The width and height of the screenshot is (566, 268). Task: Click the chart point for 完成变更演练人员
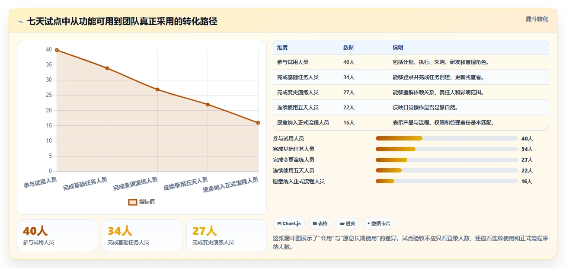pos(157,89)
